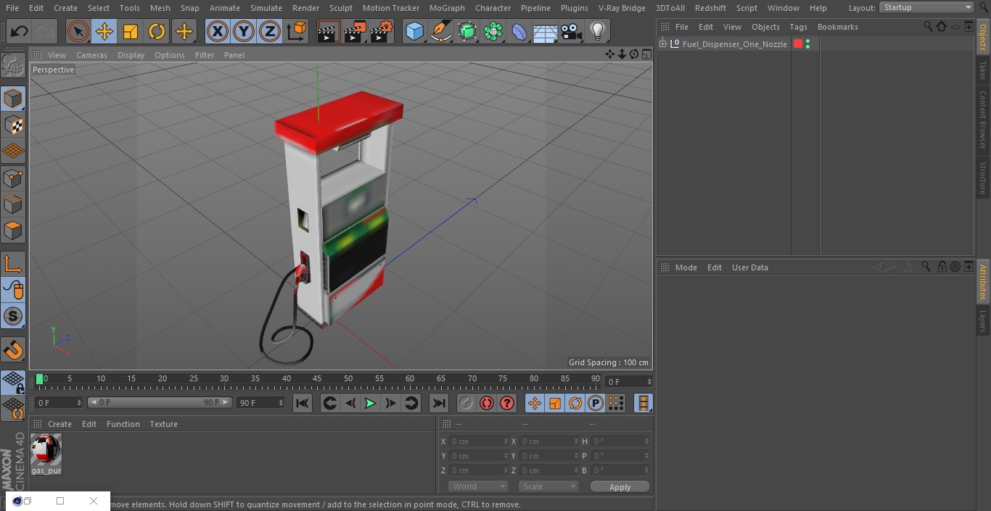Image resolution: width=991 pixels, height=511 pixels.
Task: Click frame 45 on the timeline ruler
Action: (317, 379)
